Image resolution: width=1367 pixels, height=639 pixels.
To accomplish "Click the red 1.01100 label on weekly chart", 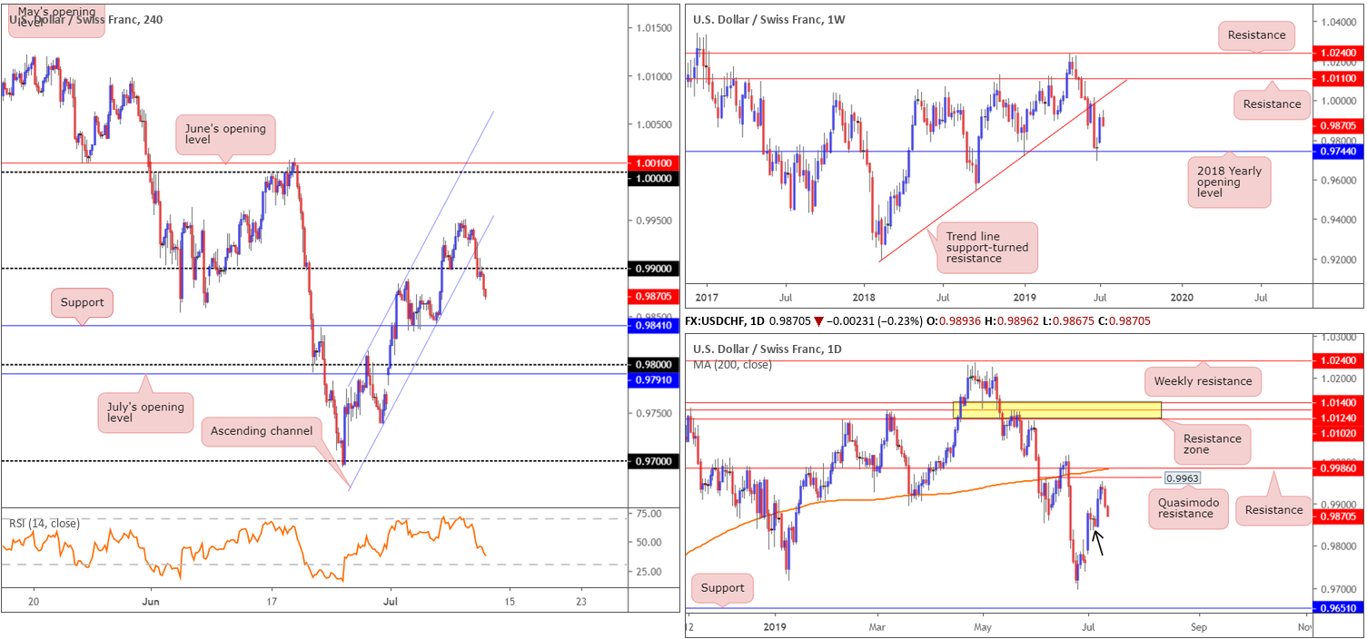I will click(x=1339, y=80).
